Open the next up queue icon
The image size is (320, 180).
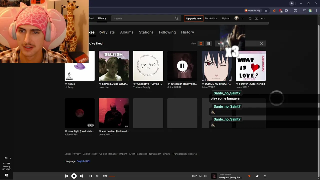pos(265,176)
